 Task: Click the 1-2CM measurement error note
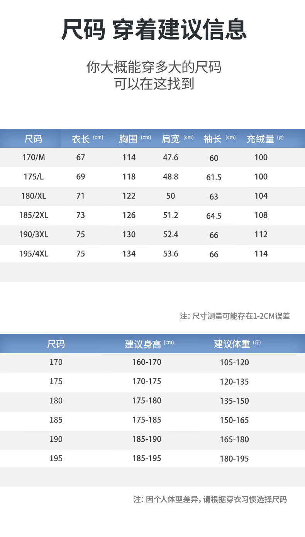click(x=235, y=316)
